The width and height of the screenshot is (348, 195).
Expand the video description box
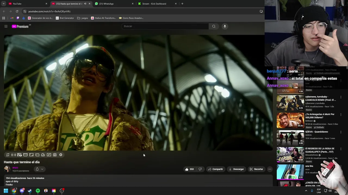[138, 181]
